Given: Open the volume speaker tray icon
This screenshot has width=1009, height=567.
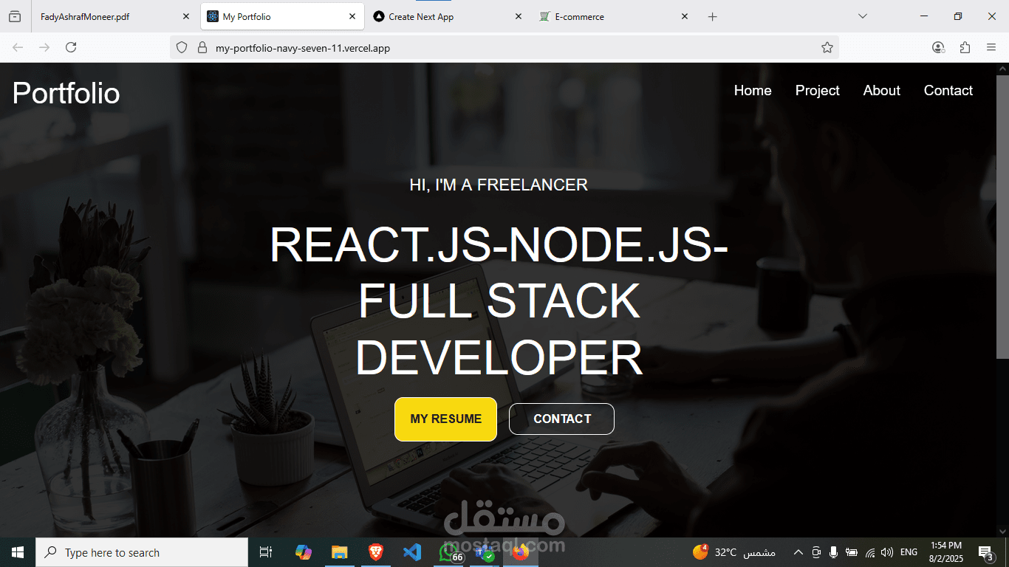Looking at the screenshot, I should [887, 552].
